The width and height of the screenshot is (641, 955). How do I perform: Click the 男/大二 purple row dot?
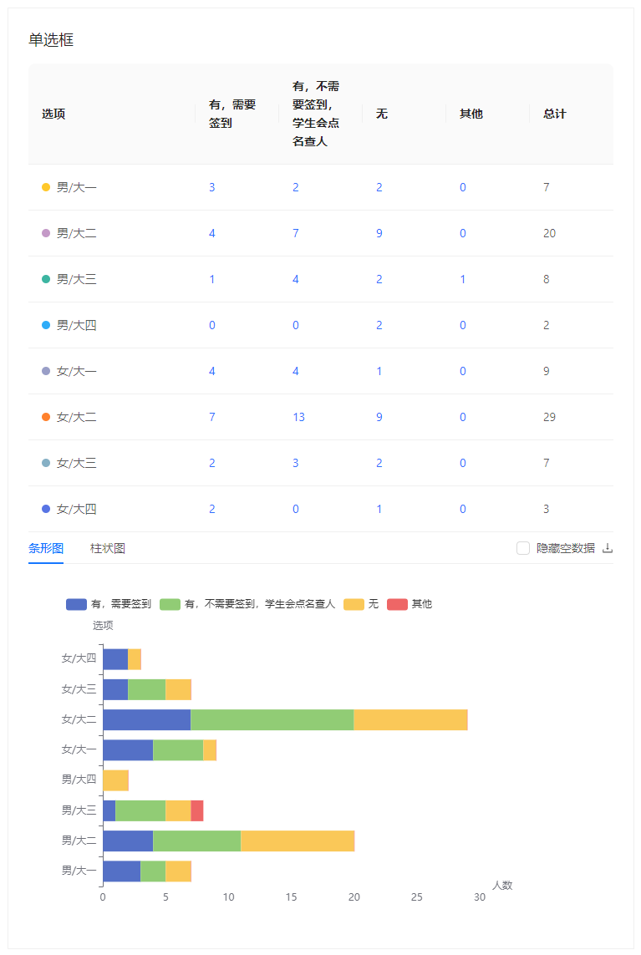[46, 233]
